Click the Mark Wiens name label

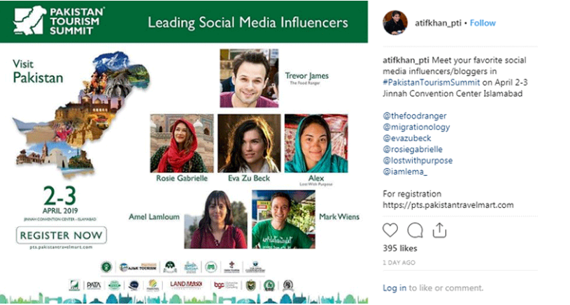tap(339, 217)
